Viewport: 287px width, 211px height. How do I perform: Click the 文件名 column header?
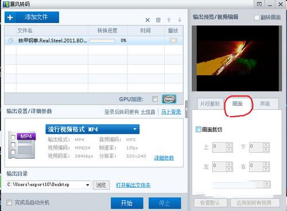(25, 30)
